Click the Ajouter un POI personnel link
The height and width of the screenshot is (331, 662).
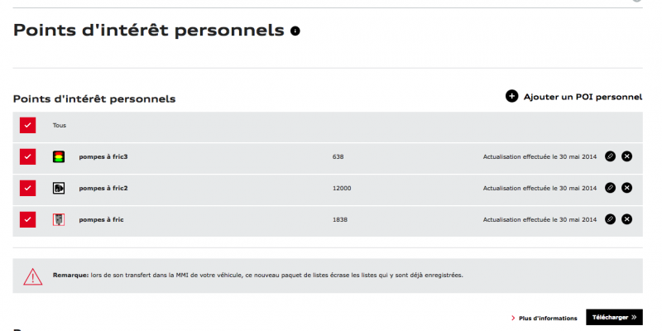583,97
